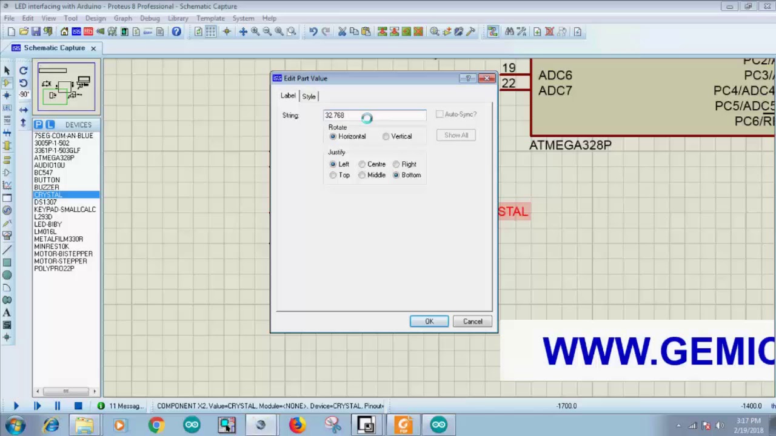Select LM016L in the devices list

[x=45, y=231]
